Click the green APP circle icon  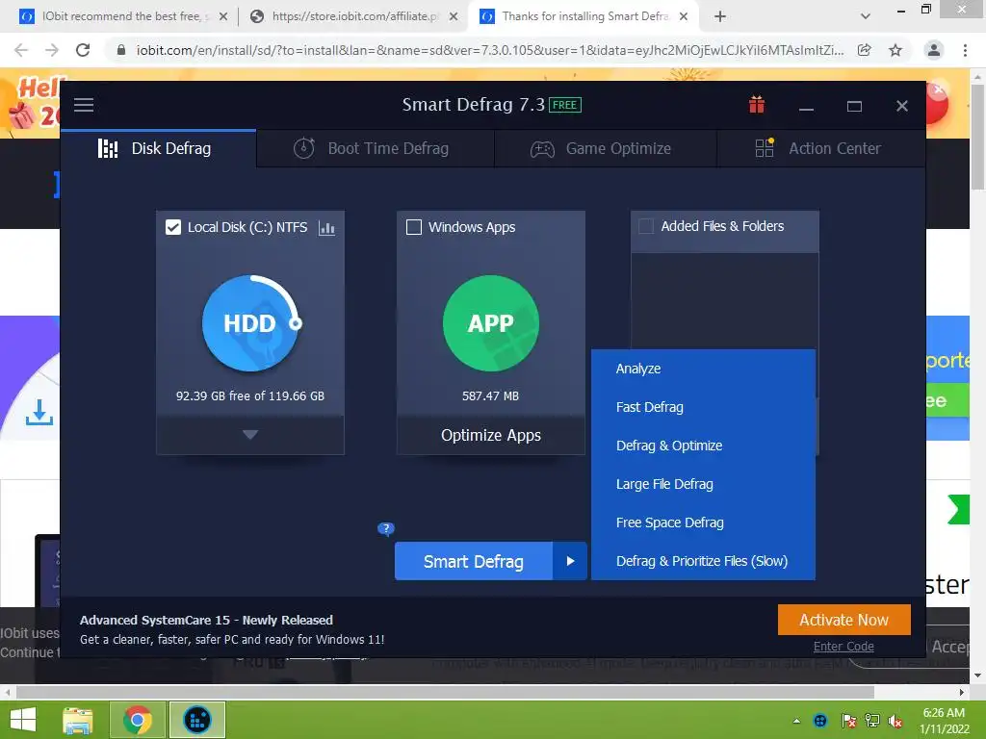tap(490, 323)
